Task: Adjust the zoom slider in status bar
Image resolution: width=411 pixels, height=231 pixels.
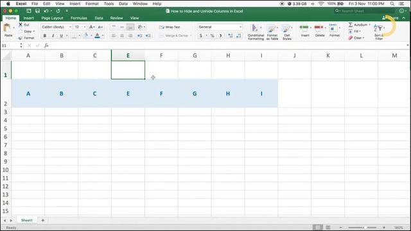Action: coord(365,227)
